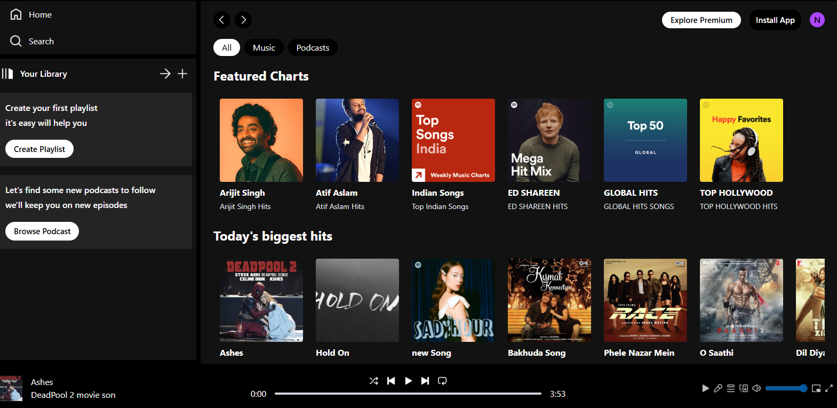Click the Install App button
Screen dimensions: 837x408
click(x=775, y=20)
